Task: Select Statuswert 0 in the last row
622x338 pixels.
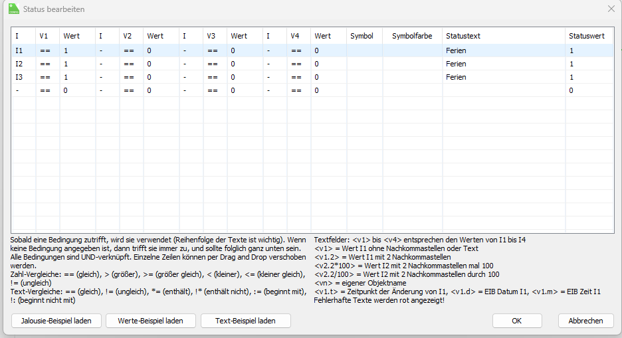Action: [x=589, y=90]
